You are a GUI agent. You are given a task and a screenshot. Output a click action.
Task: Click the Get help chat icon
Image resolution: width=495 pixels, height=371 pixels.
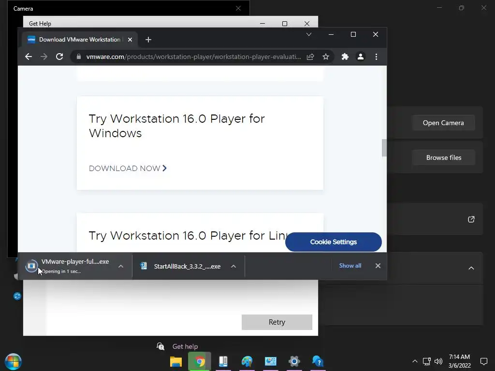pos(160,346)
